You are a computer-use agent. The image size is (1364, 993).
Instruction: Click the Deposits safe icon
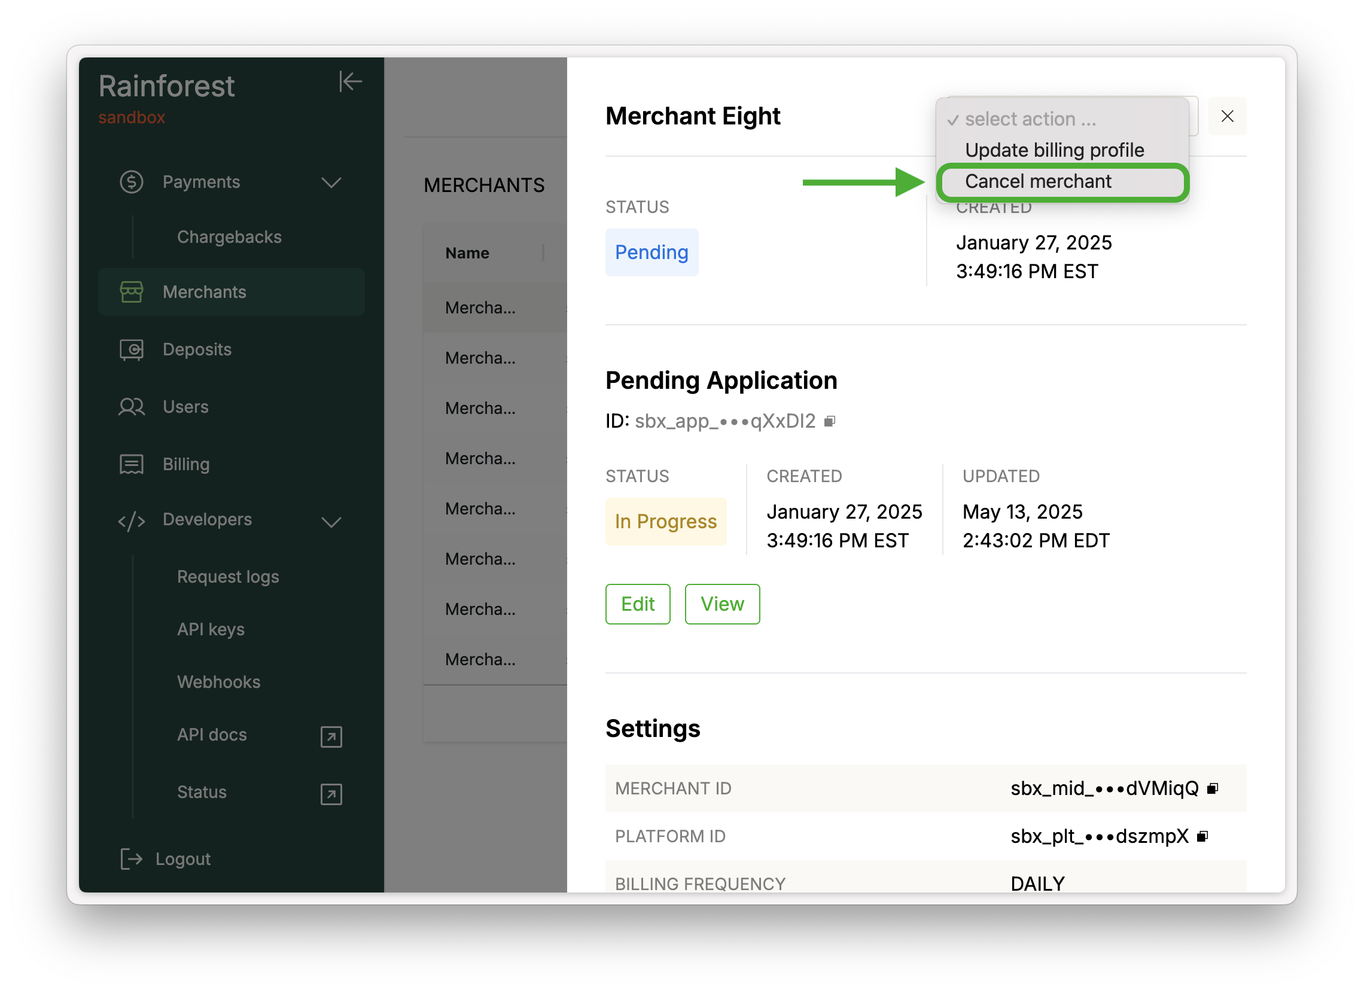coord(131,349)
